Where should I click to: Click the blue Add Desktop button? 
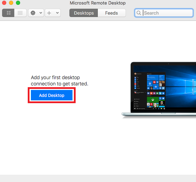click(x=52, y=95)
